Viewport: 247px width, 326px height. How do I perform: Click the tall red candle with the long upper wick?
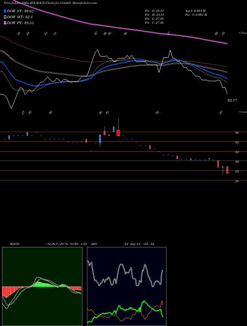(118, 133)
